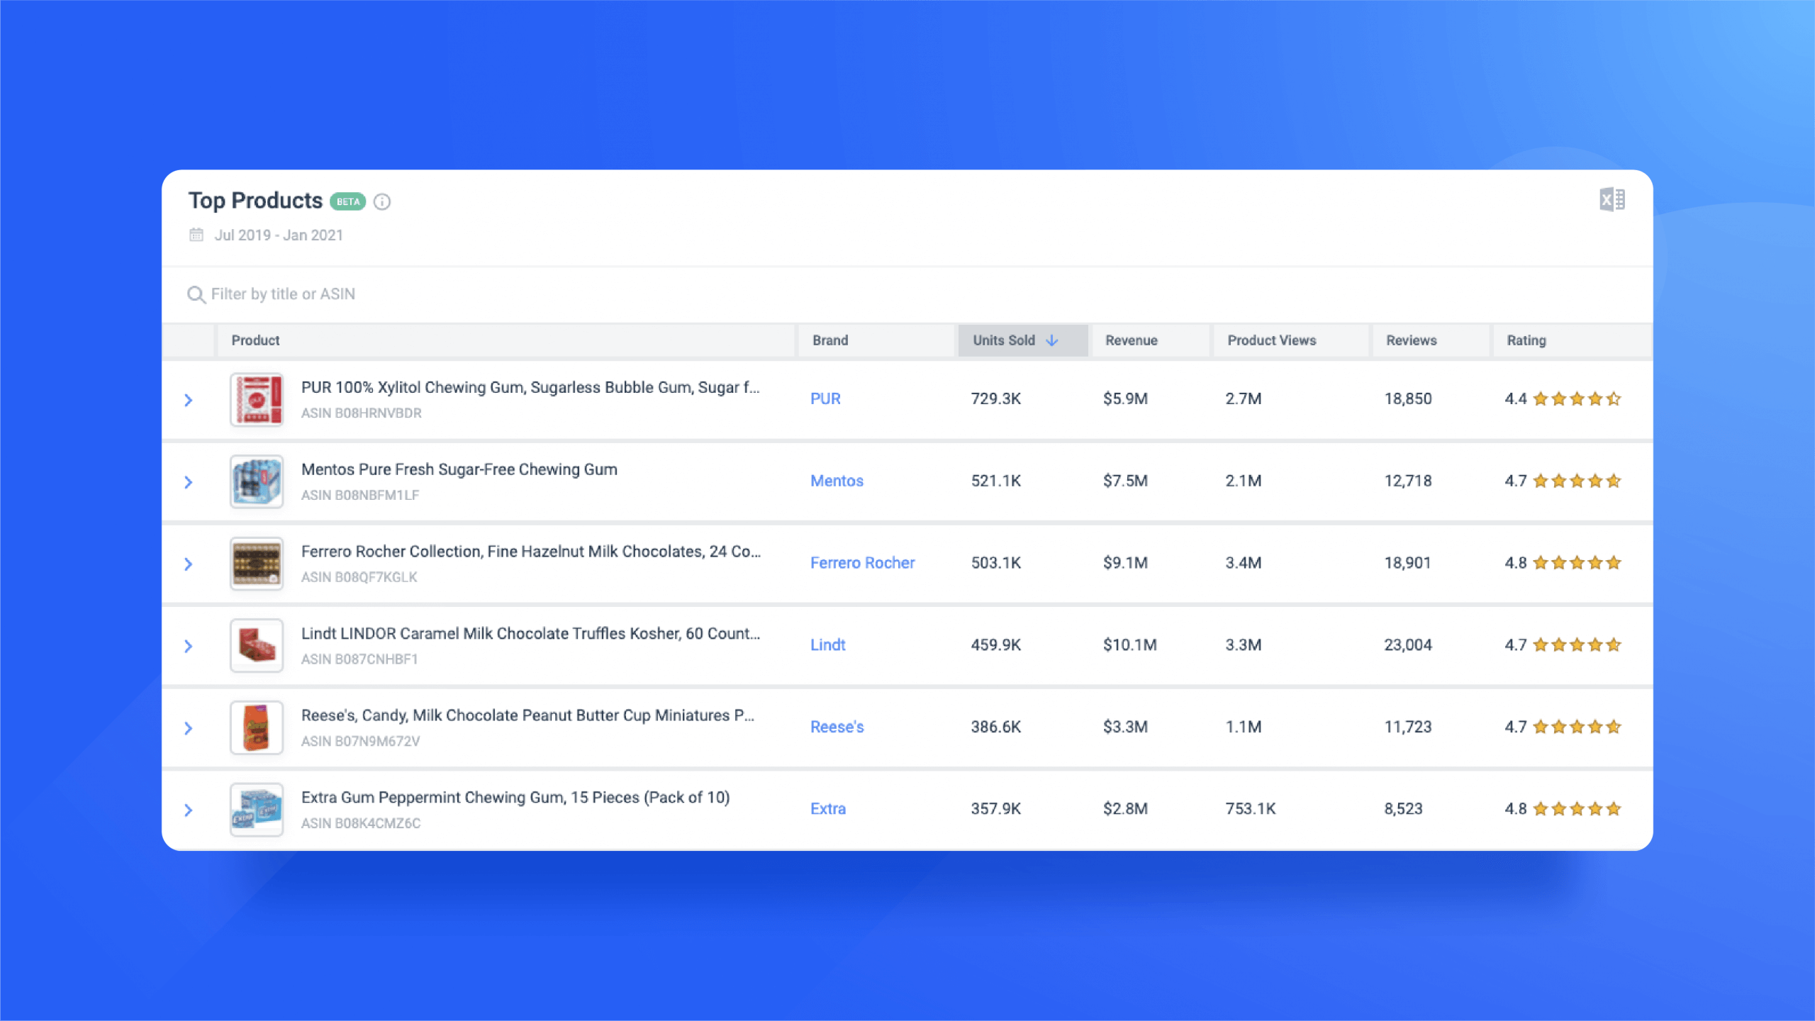Click the BETA badge icon on Top Products
This screenshot has height=1021, width=1815.
(345, 199)
